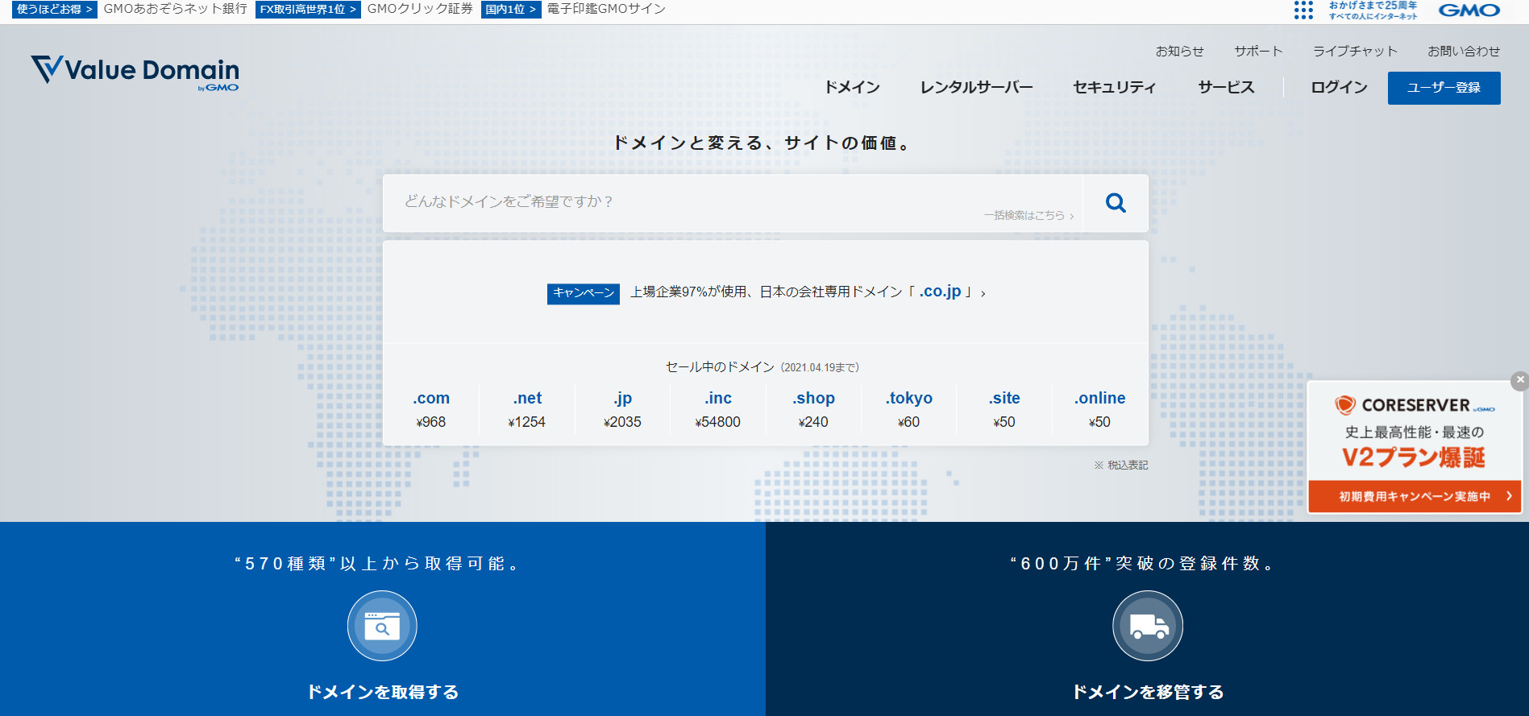Select the .inc ¥54800 domain

click(718, 409)
